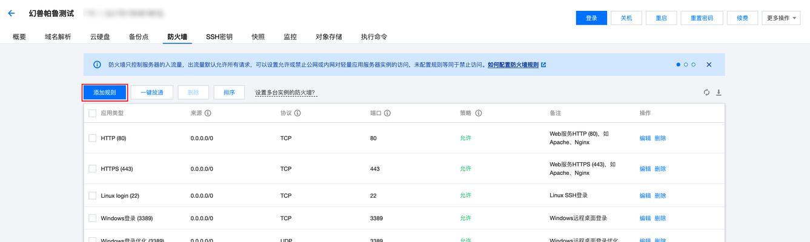This screenshot has width=810, height=242.
Task: Delete the HTTPS (443) rule
Action: coord(660,169)
